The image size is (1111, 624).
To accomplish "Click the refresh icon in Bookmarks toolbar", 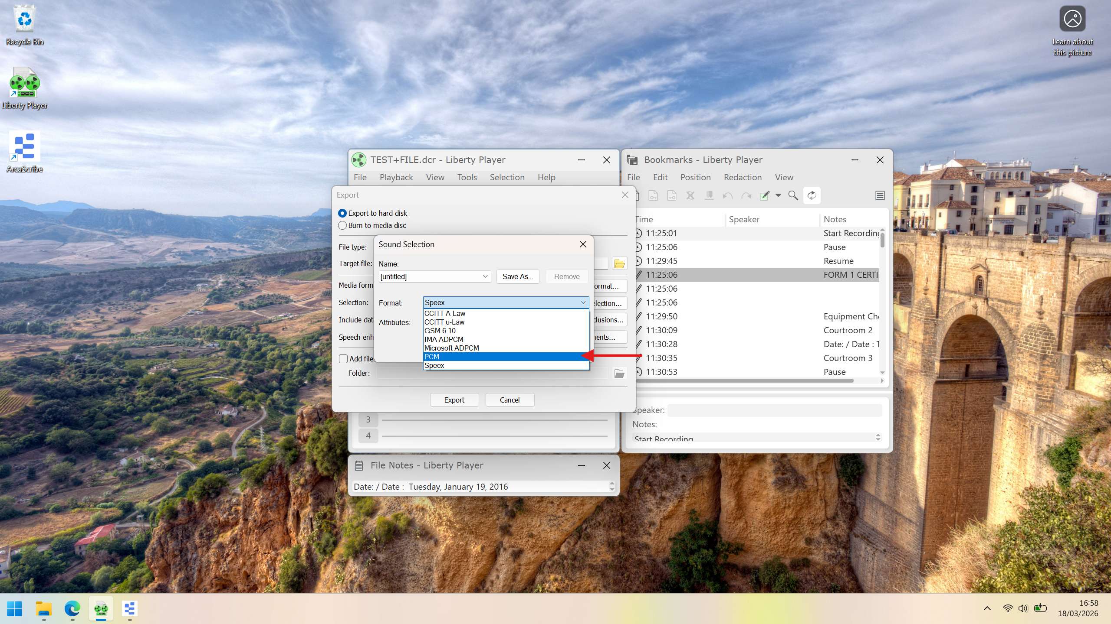I will [x=811, y=195].
